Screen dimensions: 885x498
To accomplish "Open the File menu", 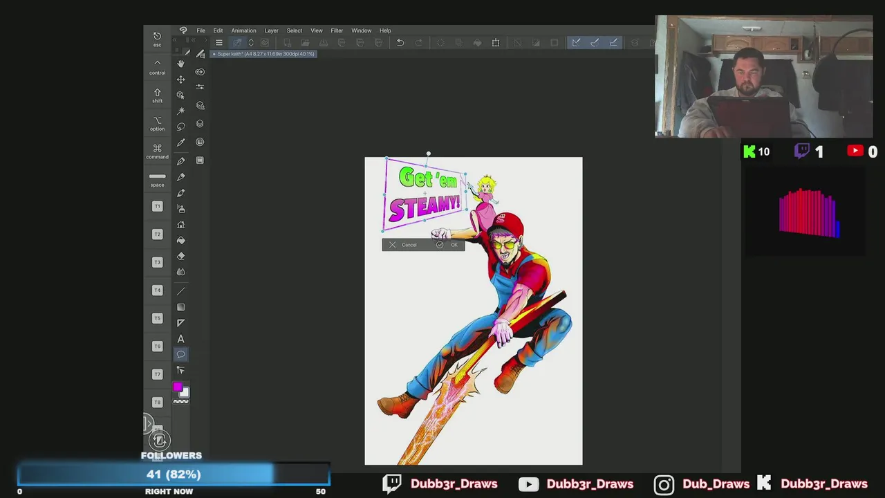I will (201, 30).
